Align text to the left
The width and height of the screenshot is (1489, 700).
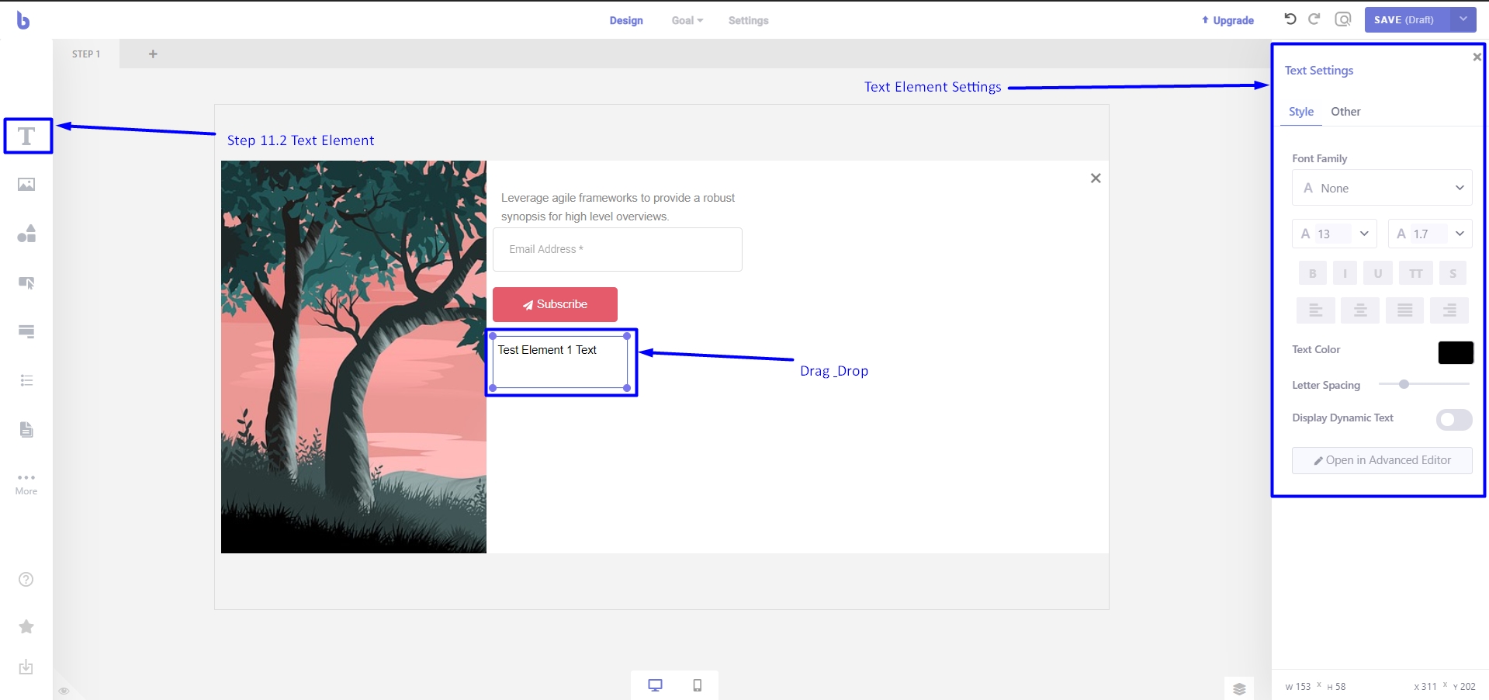click(x=1316, y=310)
